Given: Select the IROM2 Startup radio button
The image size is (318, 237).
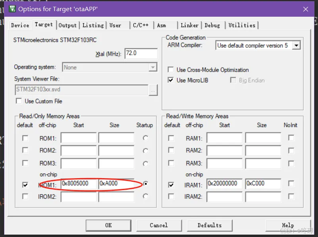Looking at the screenshot, I should tap(145, 196).
